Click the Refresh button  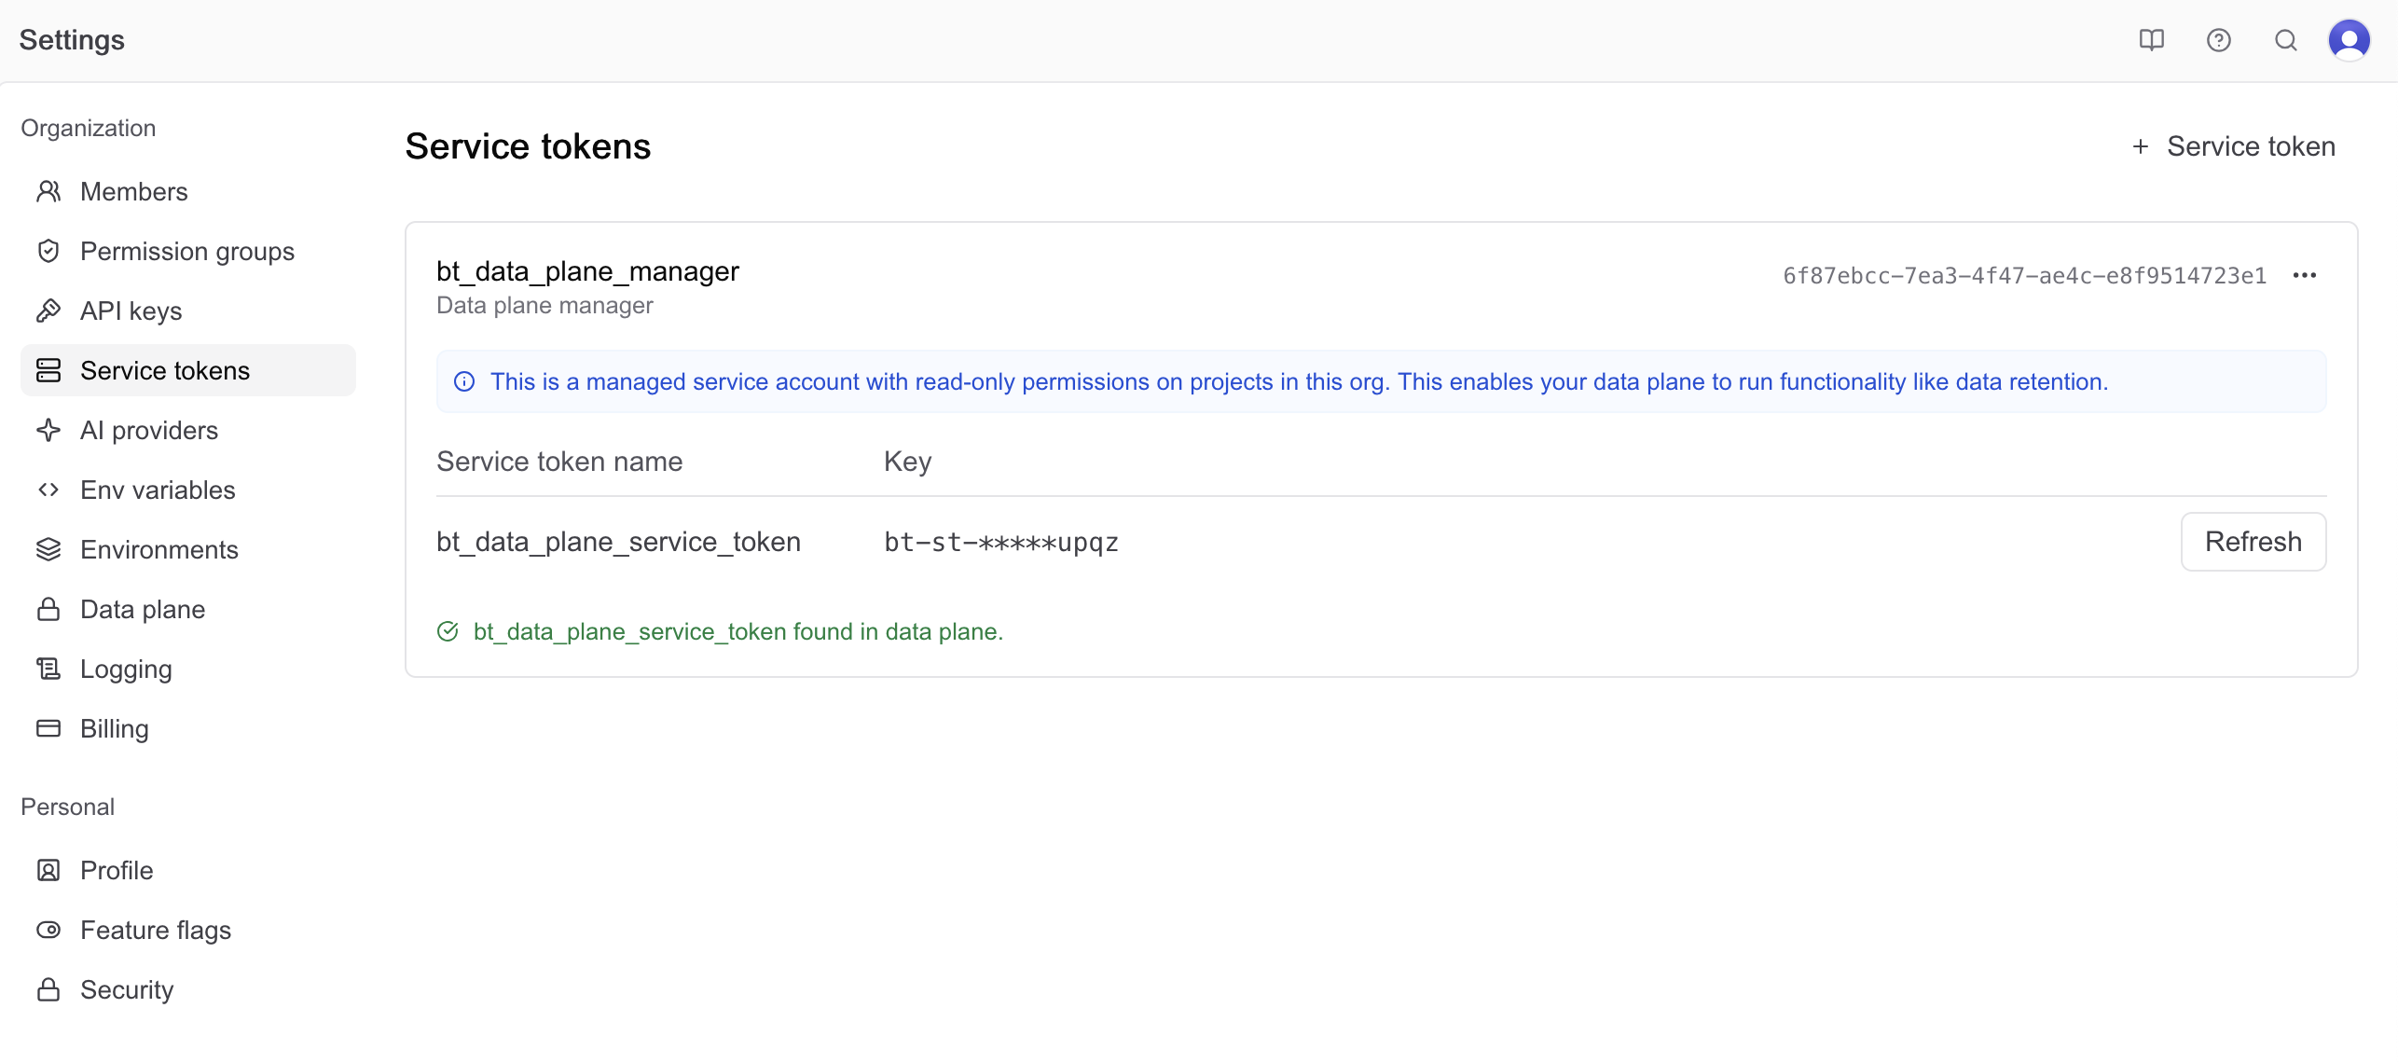click(2253, 542)
